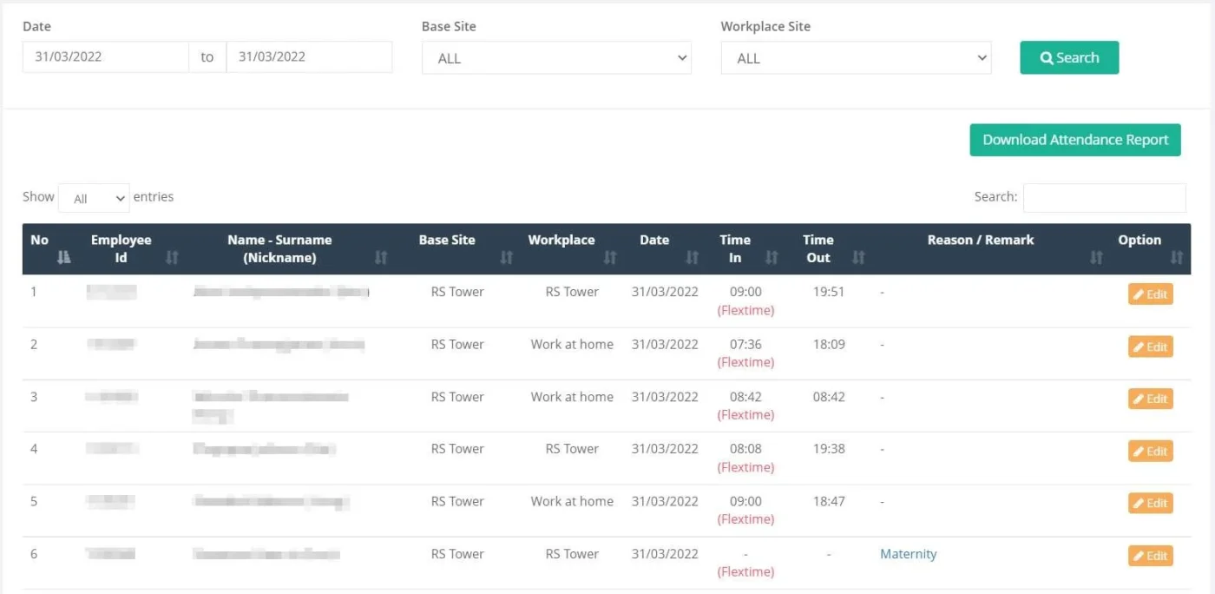Click the end date field
The image size is (1215, 594).
click(308, 57)
